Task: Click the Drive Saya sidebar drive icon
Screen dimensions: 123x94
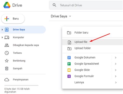Action: tap(7, 30)
